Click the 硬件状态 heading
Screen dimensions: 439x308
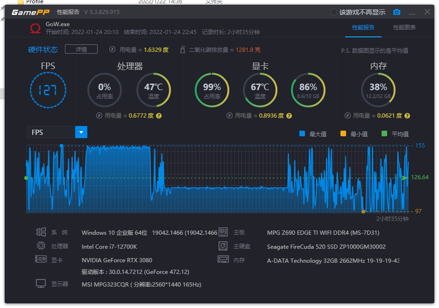click(x=43, y=49)
